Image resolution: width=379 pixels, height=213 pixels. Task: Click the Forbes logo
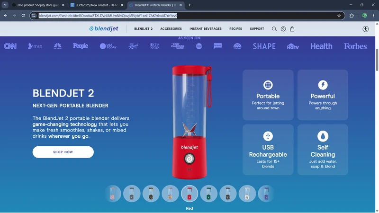(355, 46)
